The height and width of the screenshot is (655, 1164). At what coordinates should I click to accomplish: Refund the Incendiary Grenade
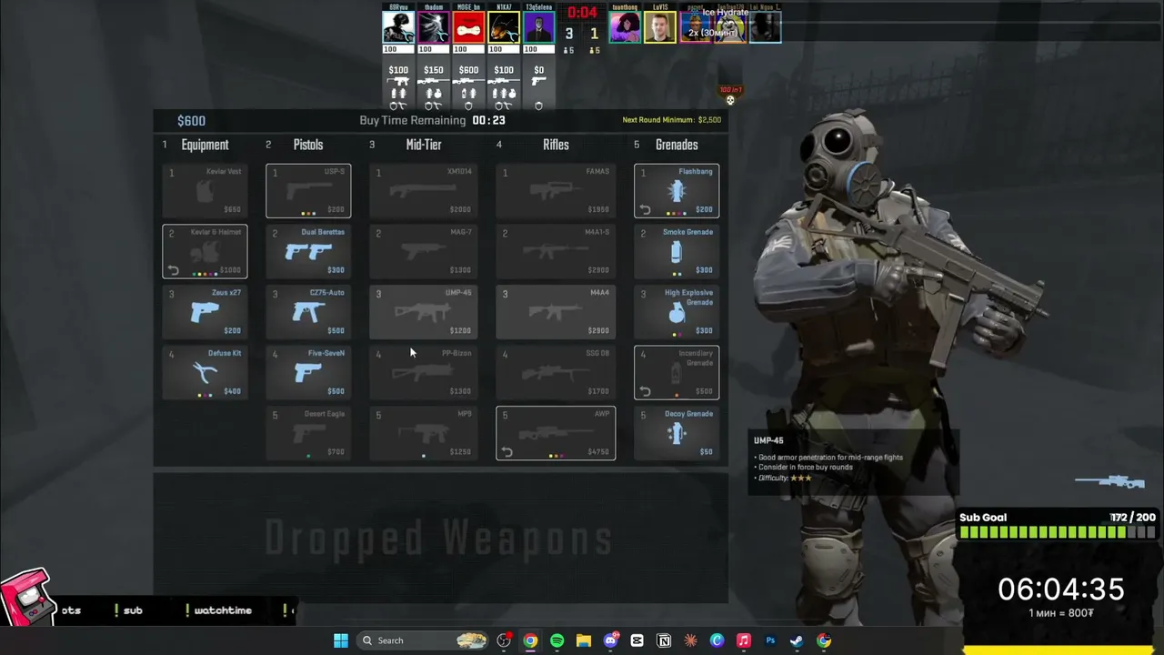point(645,391)
